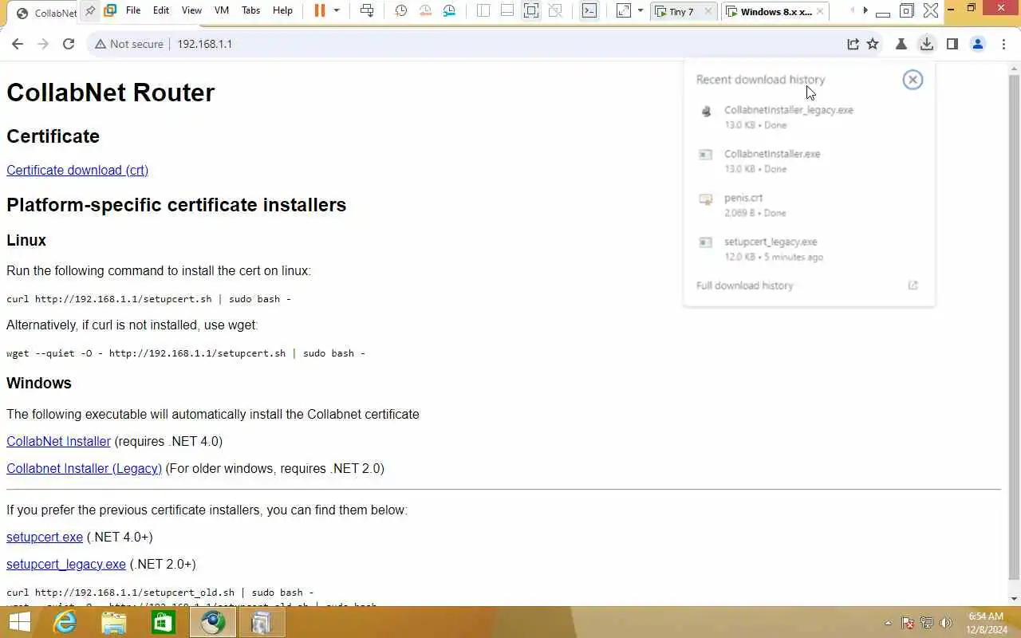Send Ctrl+Alt+Del to the guest
The width and height of the screenshot is (1021, 638).
367,11
